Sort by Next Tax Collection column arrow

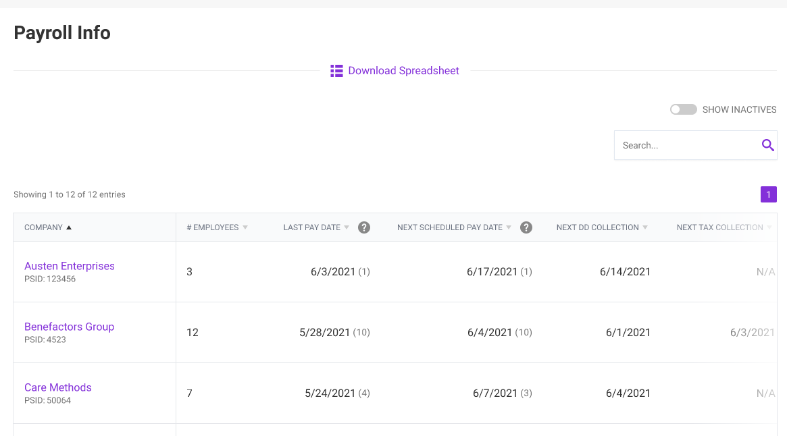pos(769,227)
